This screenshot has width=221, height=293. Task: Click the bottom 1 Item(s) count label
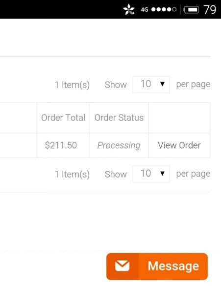pos(72,174)
